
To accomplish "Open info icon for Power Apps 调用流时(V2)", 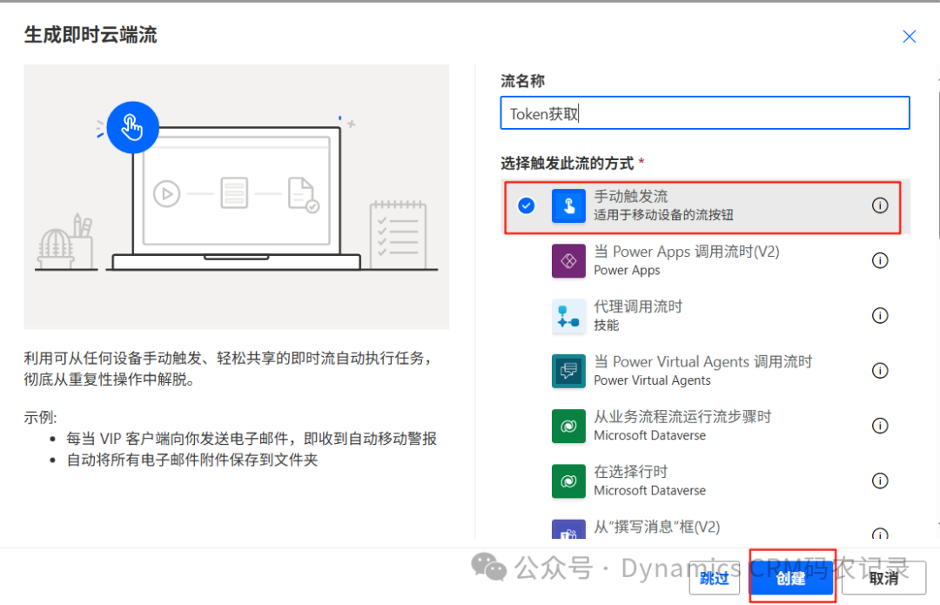I will 880,260.
